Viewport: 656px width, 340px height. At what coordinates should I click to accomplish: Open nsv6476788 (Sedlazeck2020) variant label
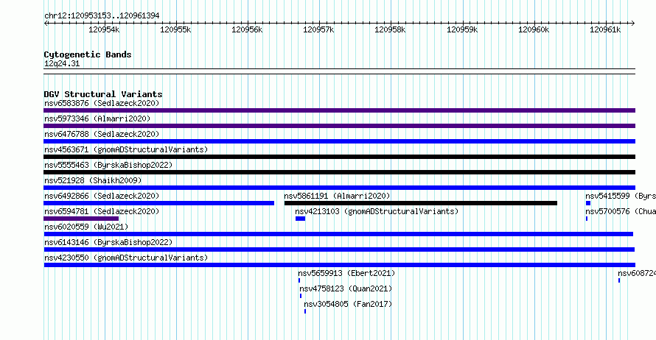click(x=102, y=134)
